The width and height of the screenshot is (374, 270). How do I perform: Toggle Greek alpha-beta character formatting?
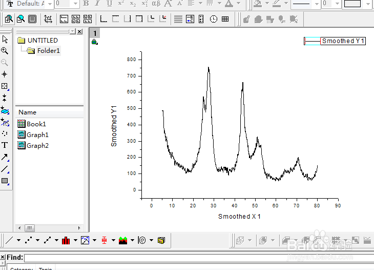156,4
